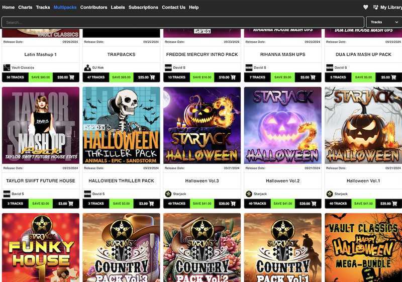Open the Charts menu item

[25, 7]
